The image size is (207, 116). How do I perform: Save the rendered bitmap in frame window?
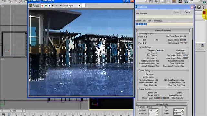31,5
